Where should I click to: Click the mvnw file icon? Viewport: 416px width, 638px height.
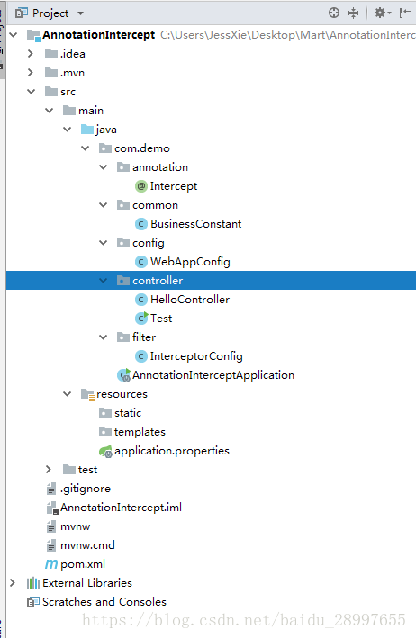pos(51,526)
